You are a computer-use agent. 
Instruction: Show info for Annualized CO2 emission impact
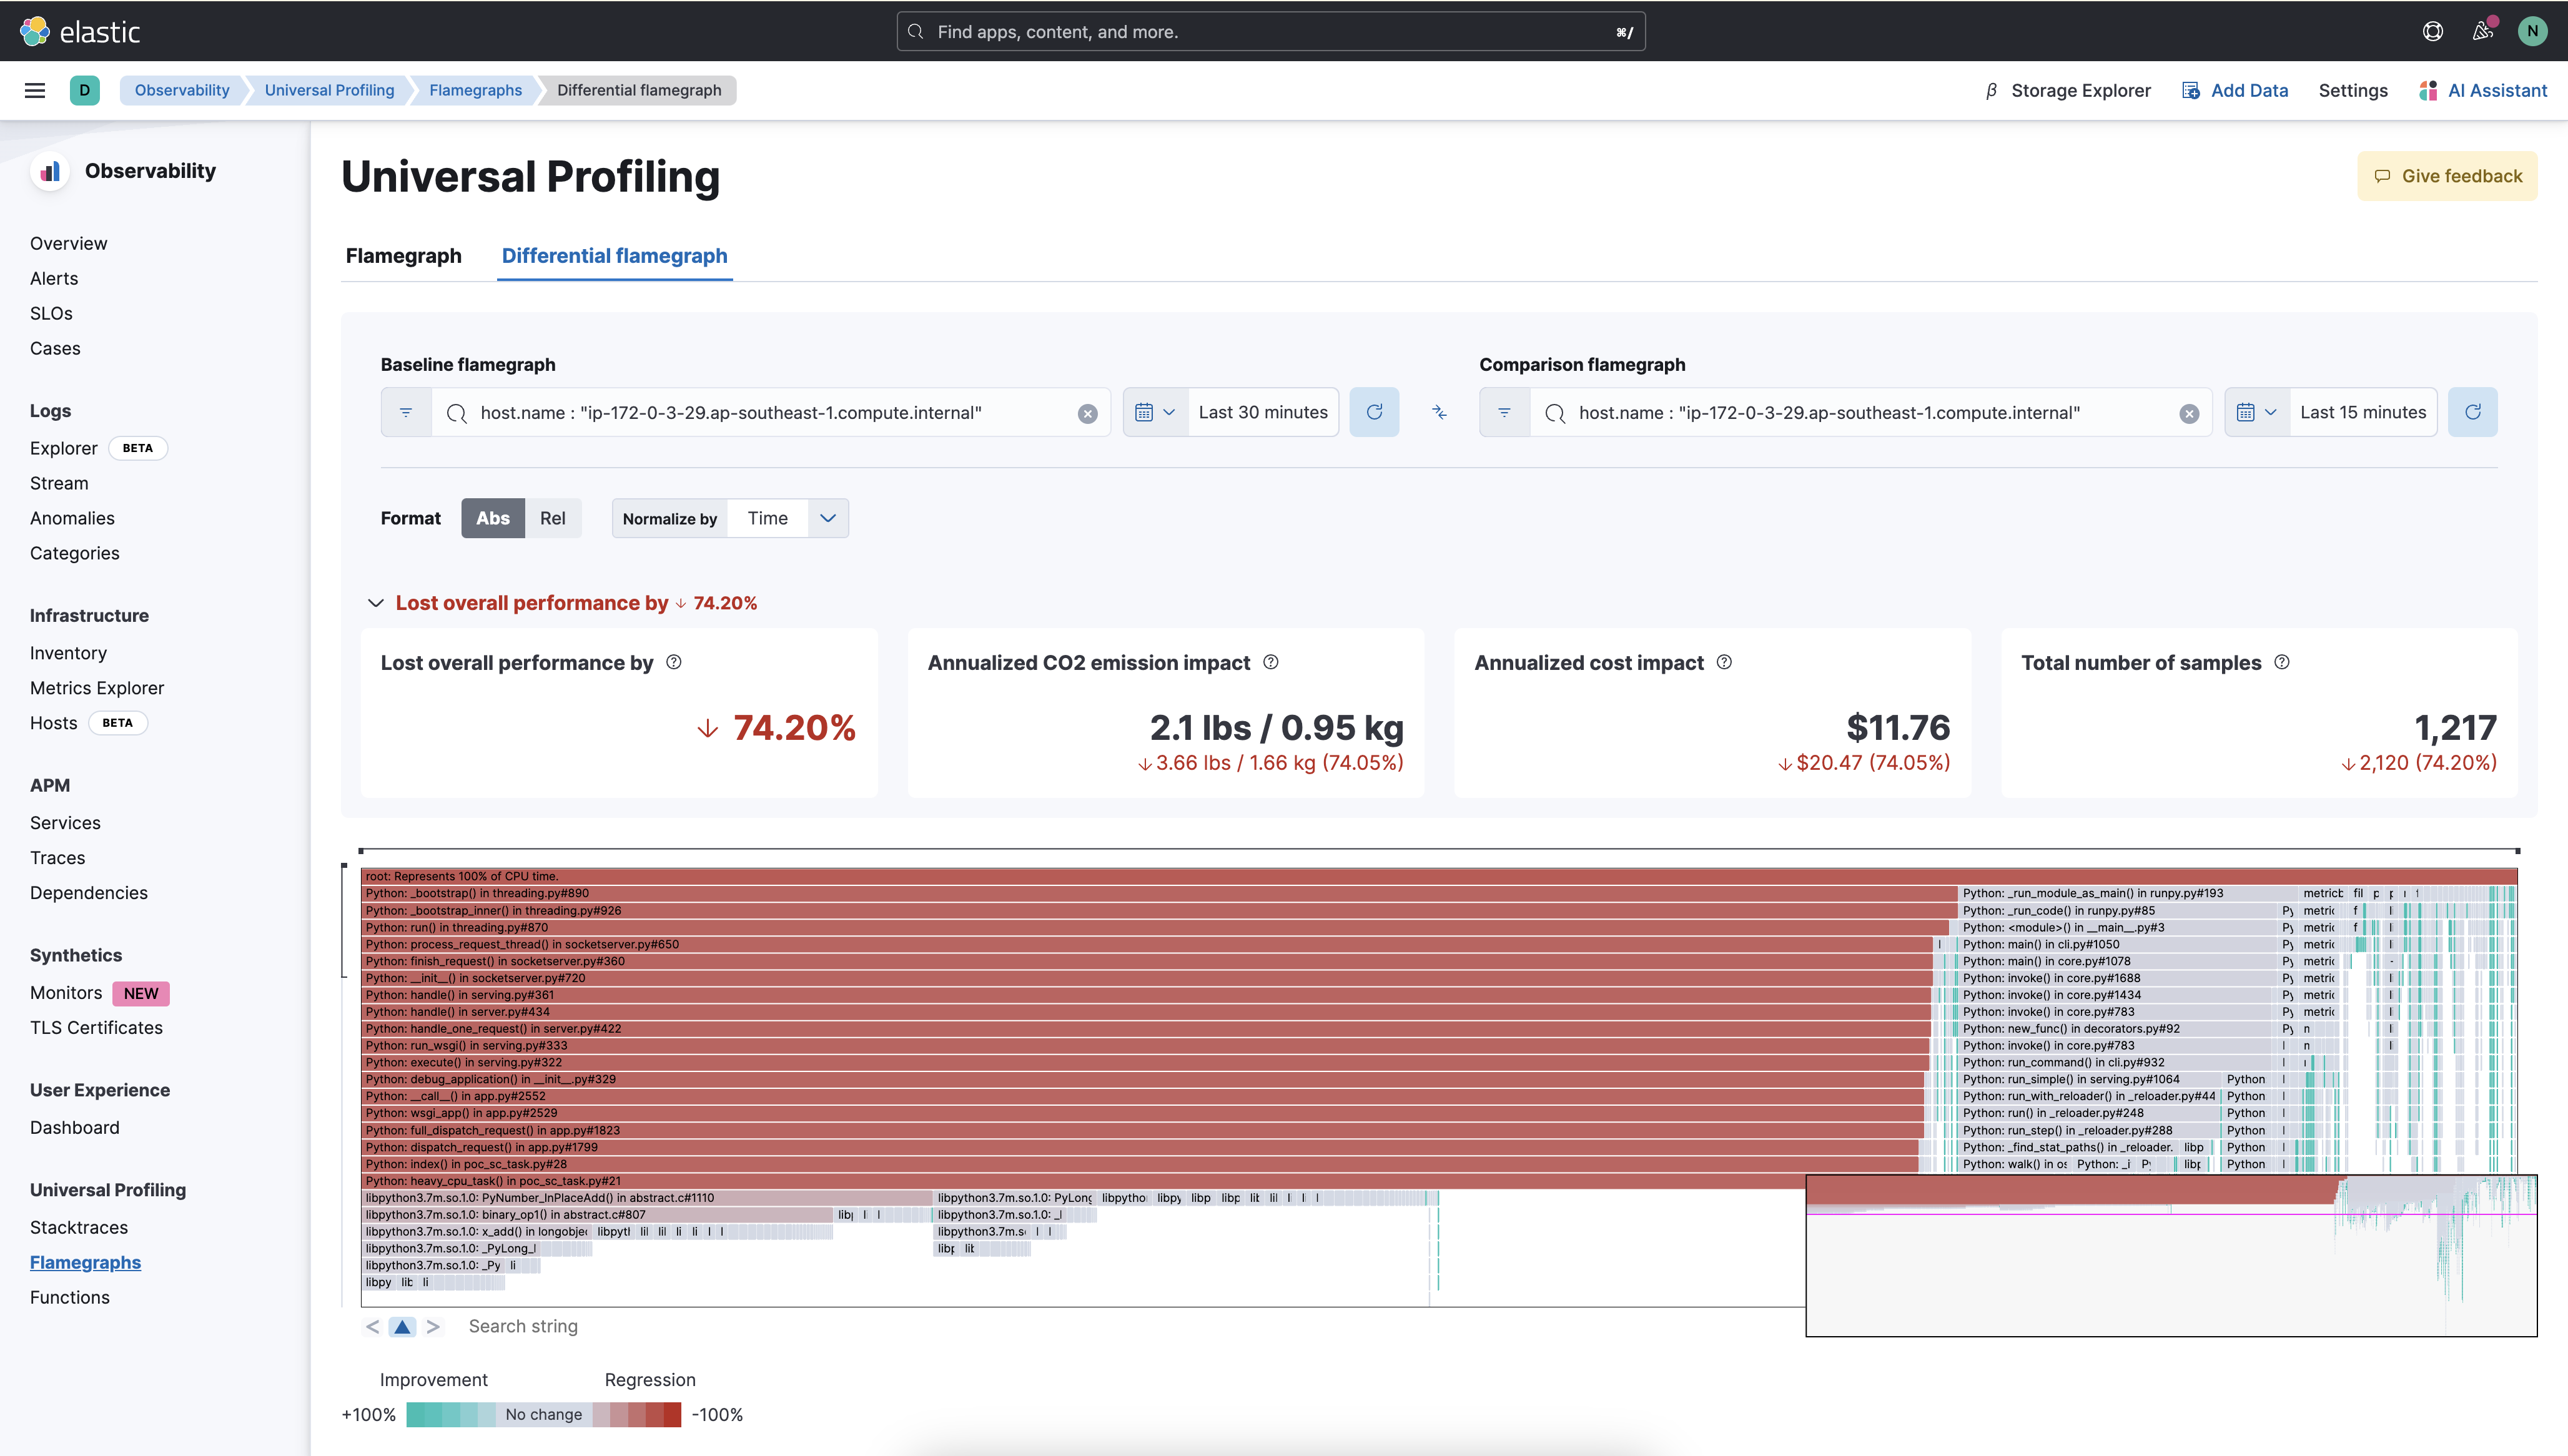pos(1271,662)
